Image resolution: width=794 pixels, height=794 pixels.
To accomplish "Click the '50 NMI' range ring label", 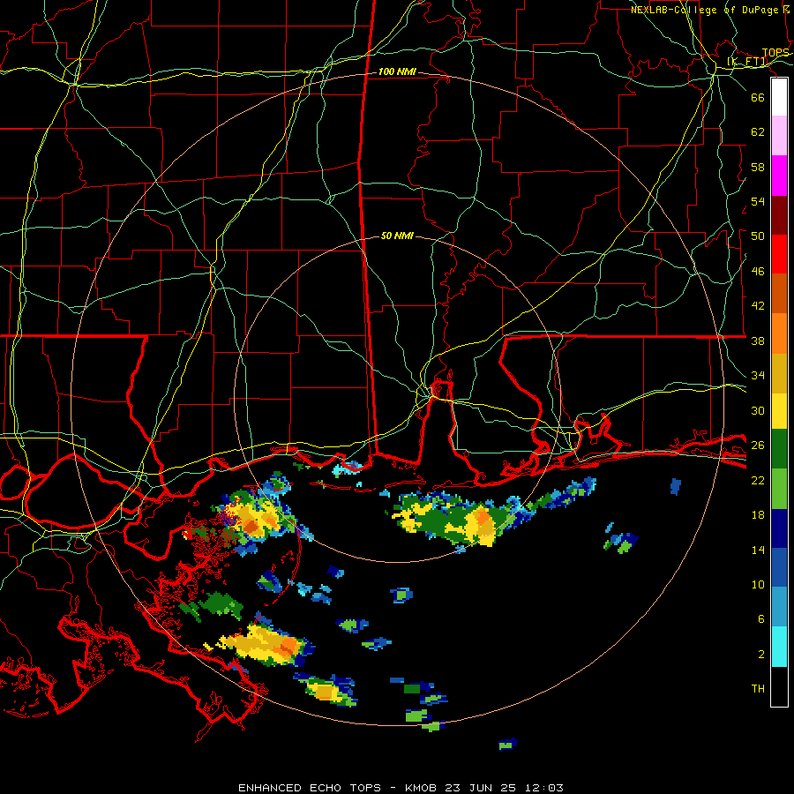I will (x=397, y=236).
